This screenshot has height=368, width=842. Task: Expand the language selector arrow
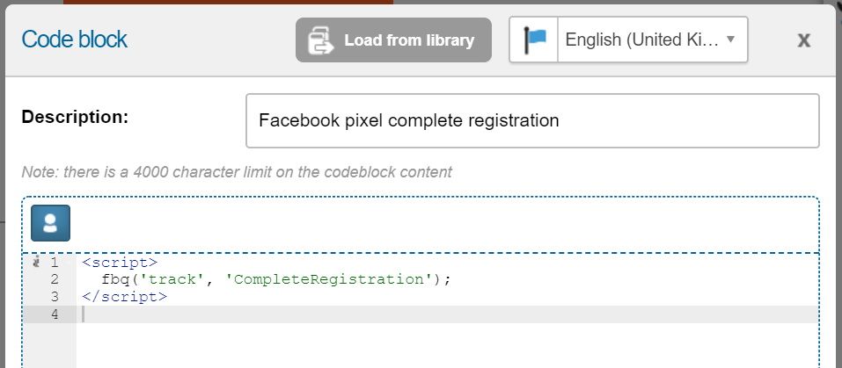point(730,40)
